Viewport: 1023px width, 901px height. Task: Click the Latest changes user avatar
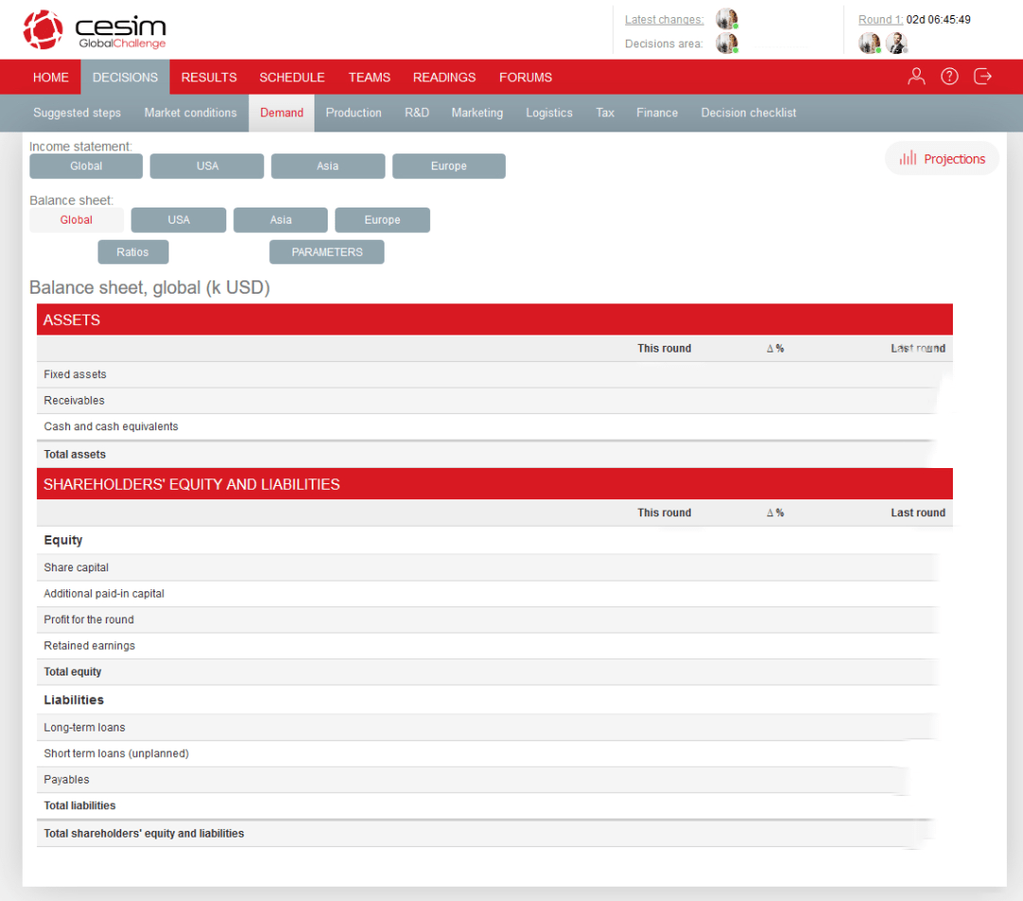(727, 19)
